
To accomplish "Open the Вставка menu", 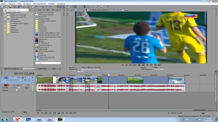I will point(27,4).
